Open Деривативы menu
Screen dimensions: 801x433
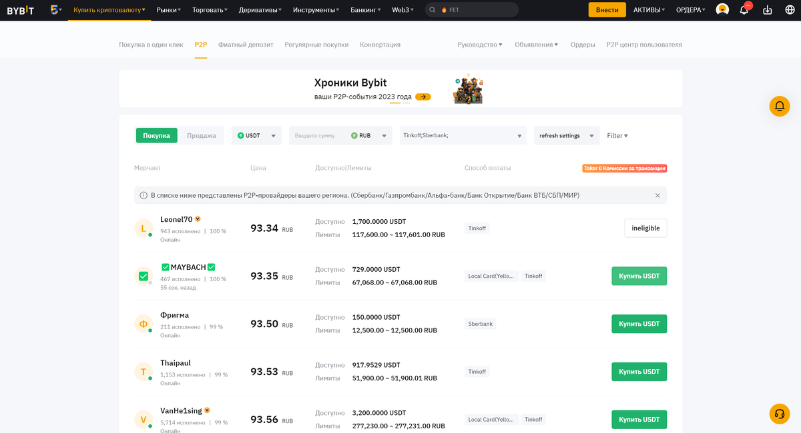click(x=260, y=10)
